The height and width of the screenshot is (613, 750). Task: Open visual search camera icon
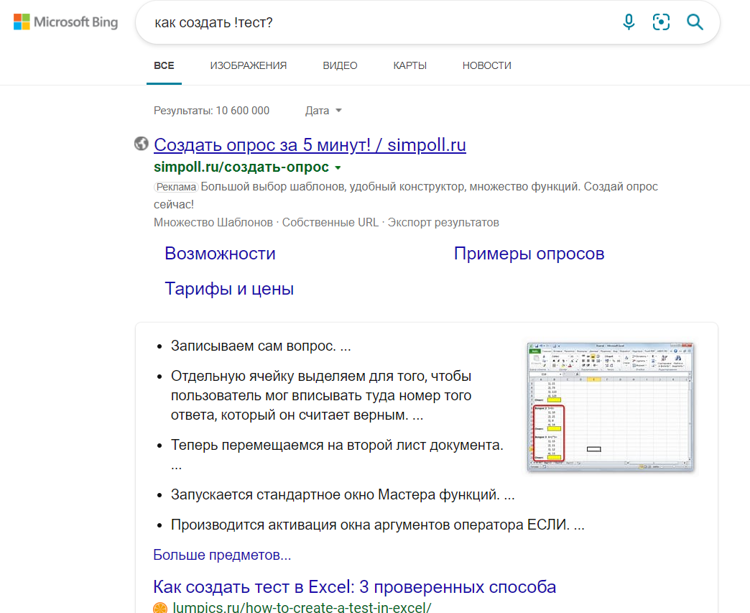[661, 22]
